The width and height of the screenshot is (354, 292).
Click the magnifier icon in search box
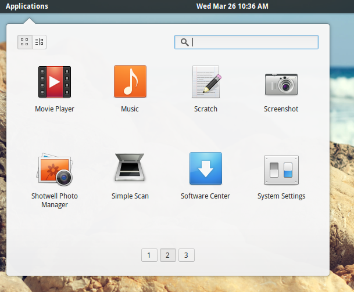(184, 42)
